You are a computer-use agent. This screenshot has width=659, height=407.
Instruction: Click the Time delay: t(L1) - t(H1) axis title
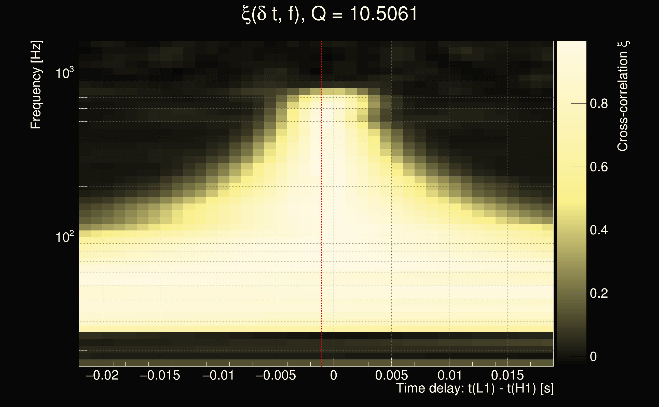pyautogui.click(x=475, y=388)
